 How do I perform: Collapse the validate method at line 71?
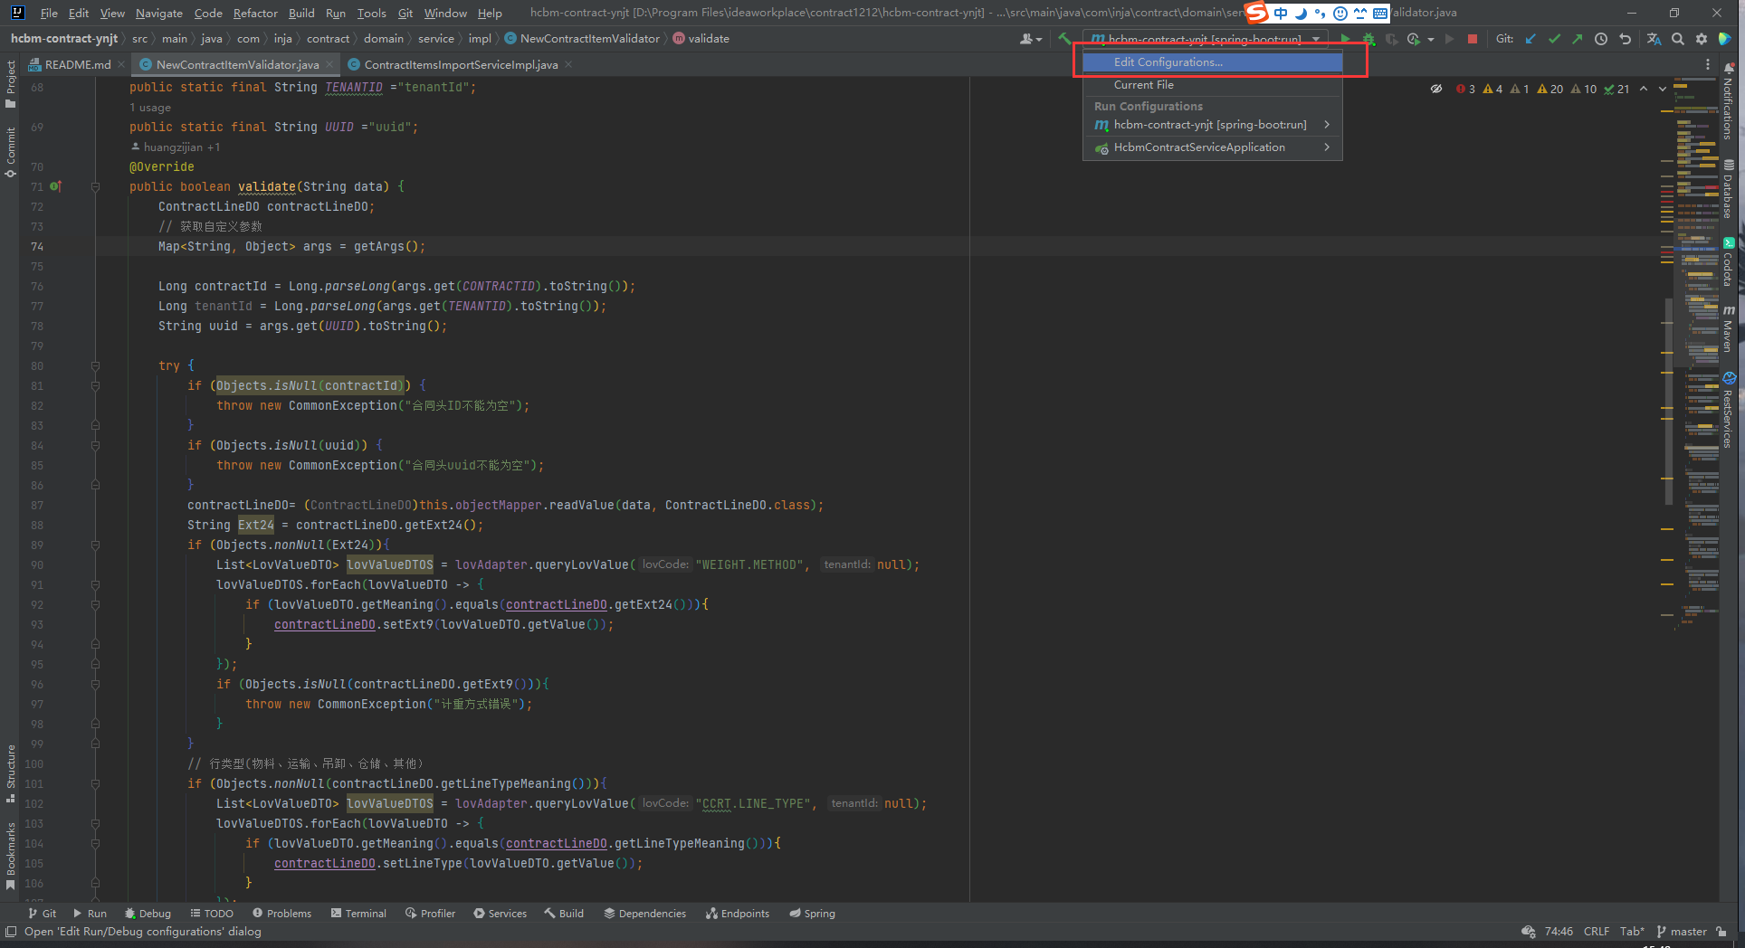(95, 186)
